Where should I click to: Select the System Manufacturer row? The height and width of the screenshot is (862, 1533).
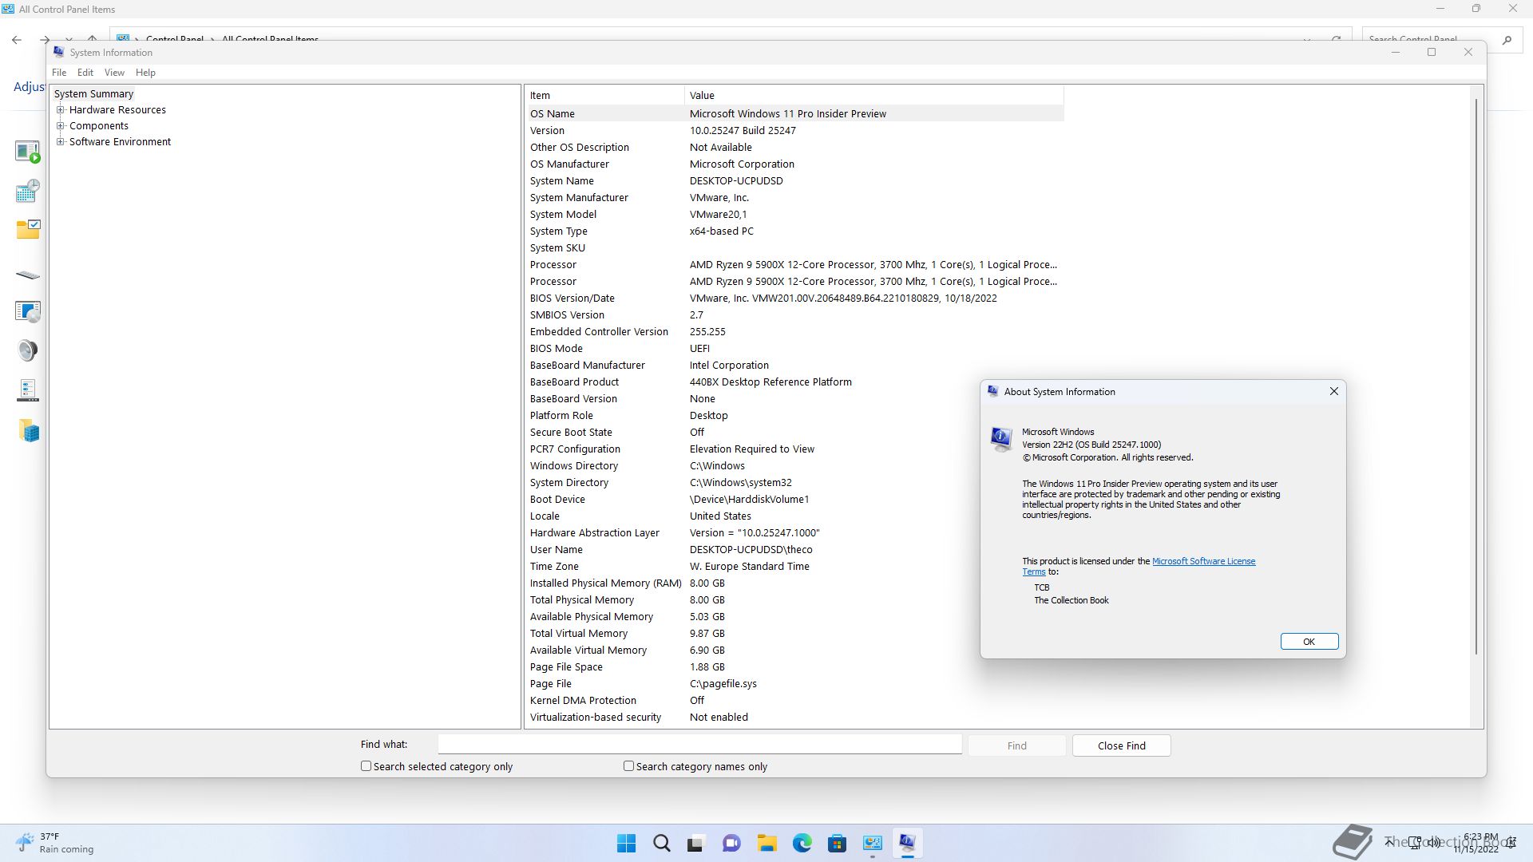tap(795, 197)
